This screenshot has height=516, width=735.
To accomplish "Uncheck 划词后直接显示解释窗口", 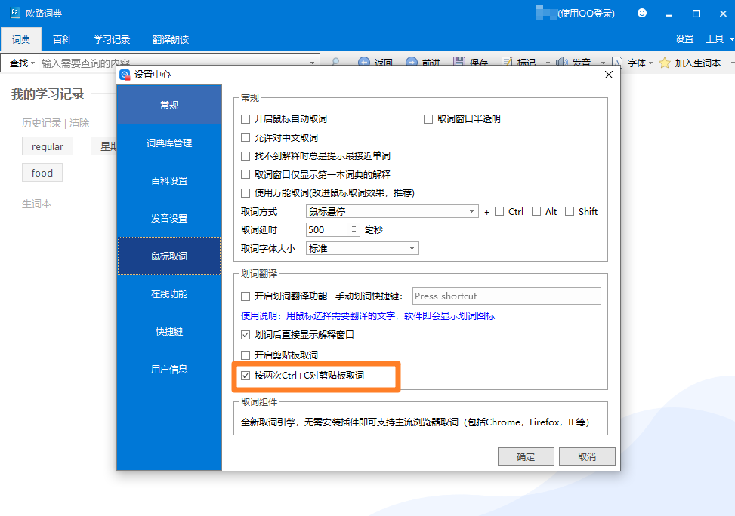I will pos(246,336).
